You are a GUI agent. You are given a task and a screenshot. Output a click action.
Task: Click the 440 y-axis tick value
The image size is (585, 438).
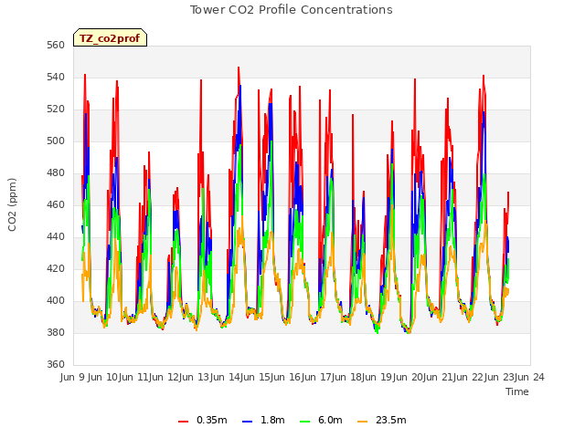point(56,237)
